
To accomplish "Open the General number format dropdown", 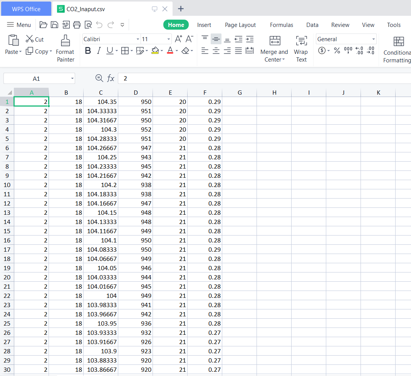I will (374, 39).
